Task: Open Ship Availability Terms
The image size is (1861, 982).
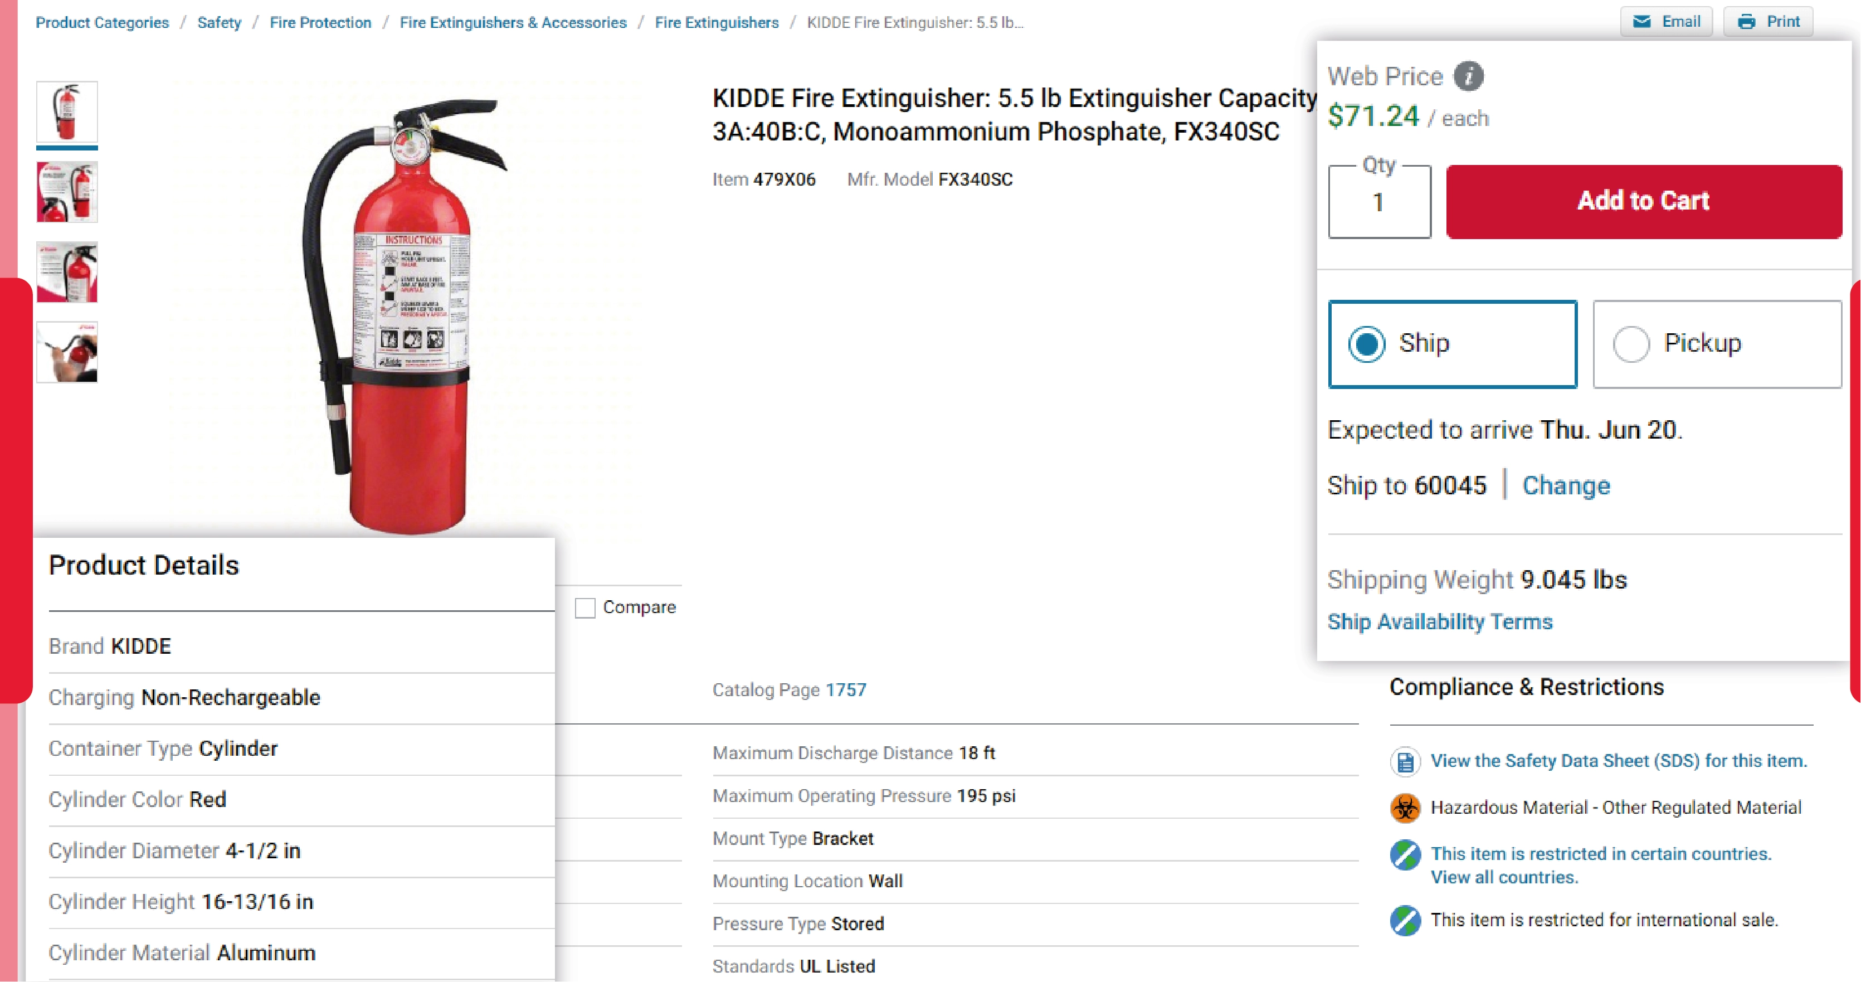Action: point(1440,621)
